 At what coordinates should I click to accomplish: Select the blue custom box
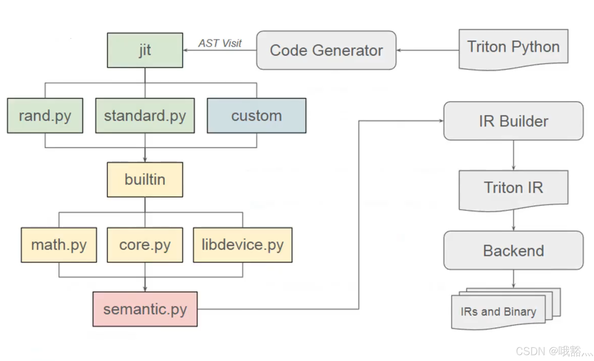pos(256,115)
